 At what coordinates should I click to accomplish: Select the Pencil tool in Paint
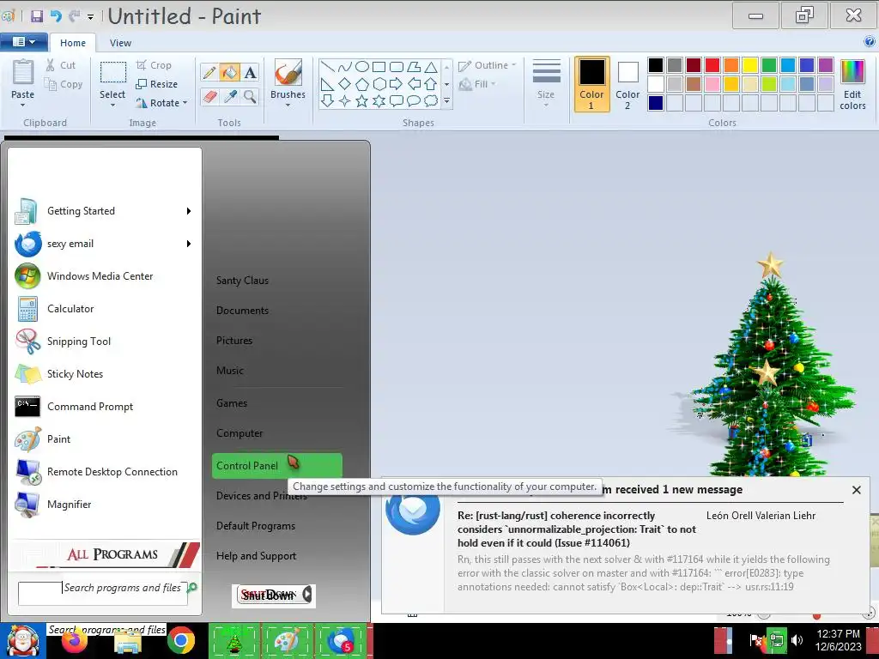point(209,72)
